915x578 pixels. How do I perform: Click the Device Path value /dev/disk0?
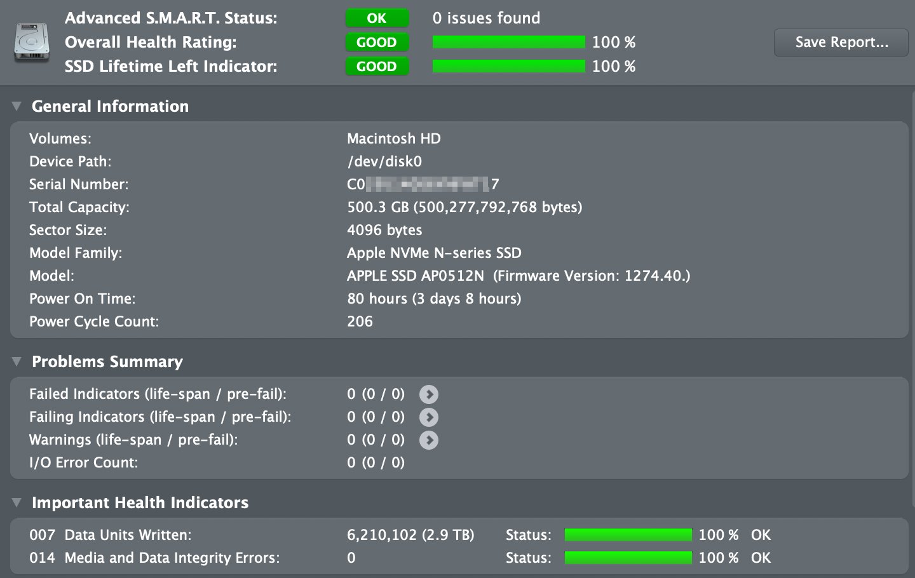tap(384, 162)
